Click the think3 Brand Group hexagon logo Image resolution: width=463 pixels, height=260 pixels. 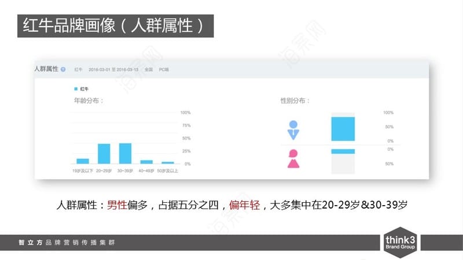point(400,243)
